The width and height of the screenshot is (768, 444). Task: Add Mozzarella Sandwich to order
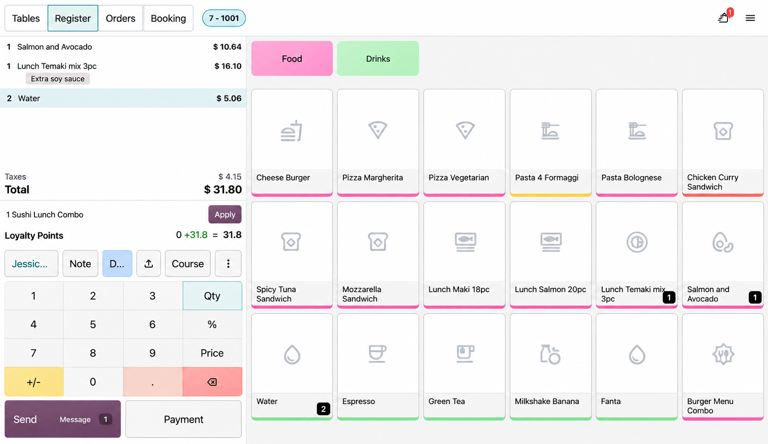point(378,255)
